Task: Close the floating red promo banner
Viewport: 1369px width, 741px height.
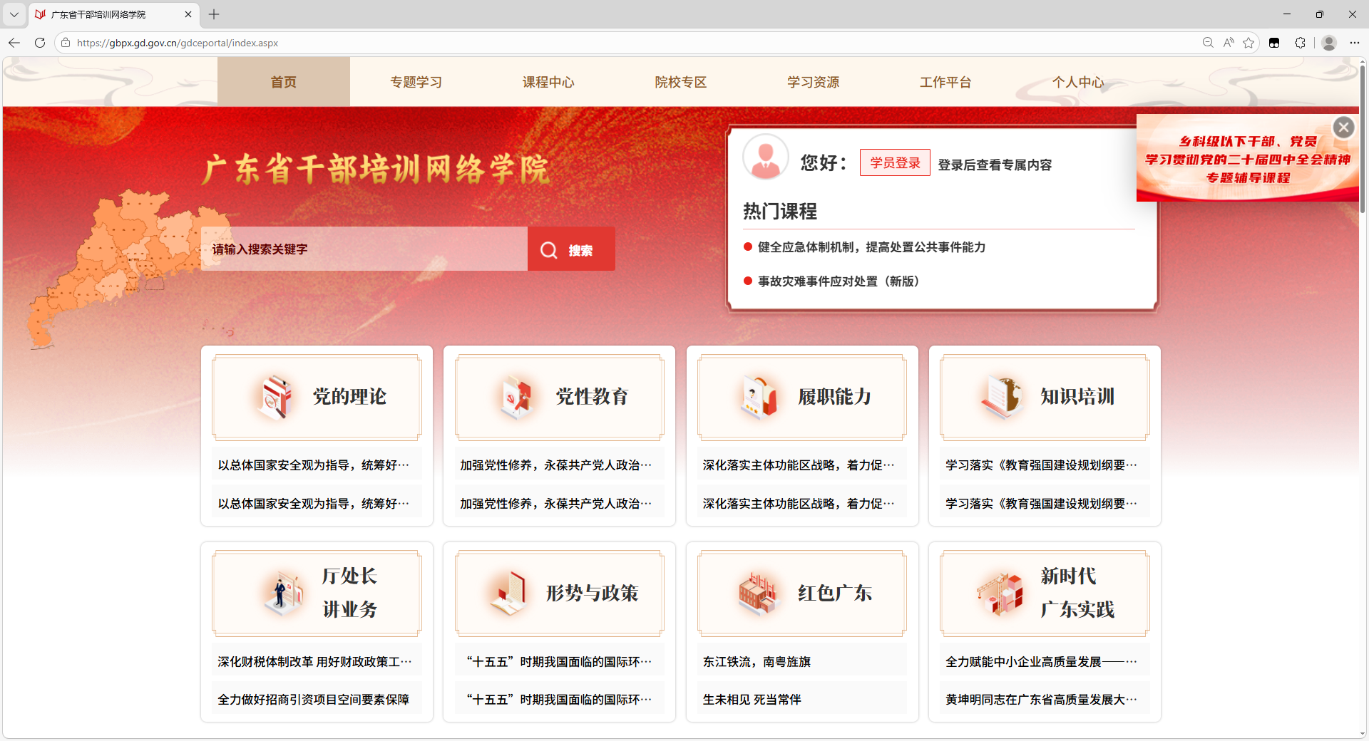Action: point(1343,128)
